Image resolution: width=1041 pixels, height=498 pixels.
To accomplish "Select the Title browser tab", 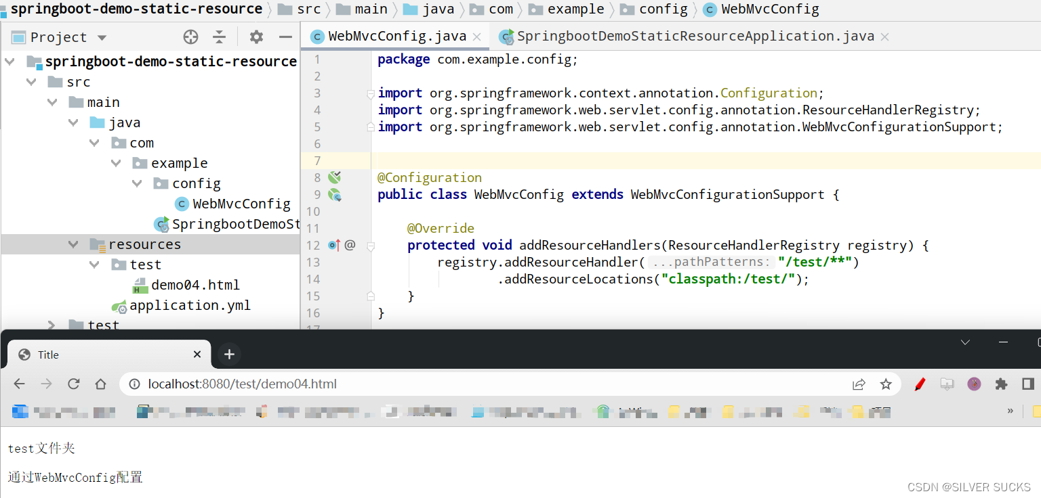I will 108,355.
